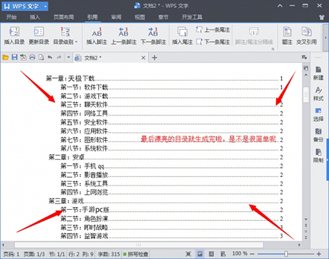Switch to the 审阅 tab
Screen dimensions: 329x259
pos(116,17)
